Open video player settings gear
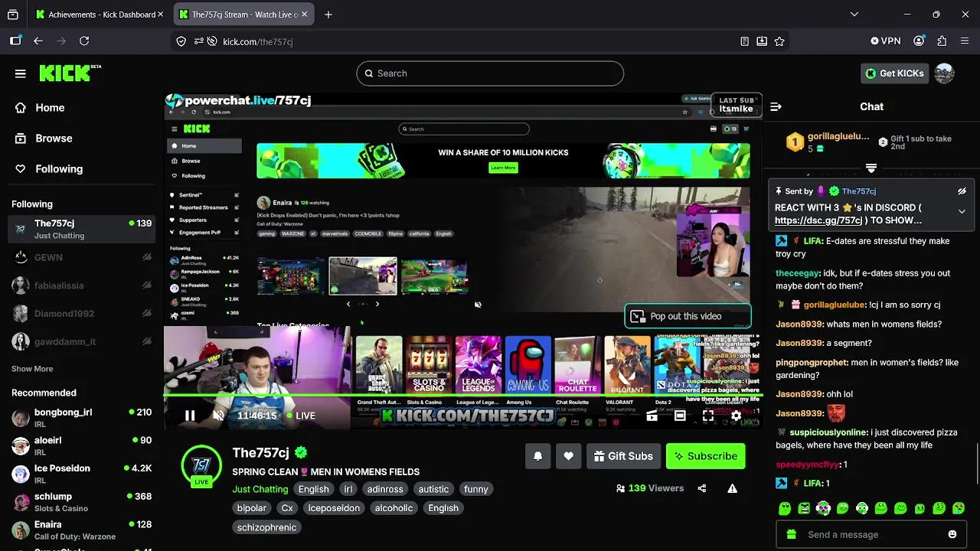The width and height of the screenshot is (980, 551). coord(736,416)
